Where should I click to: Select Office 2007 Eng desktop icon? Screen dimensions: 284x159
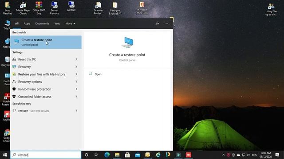pyautogui.click(x=39, y=8)
